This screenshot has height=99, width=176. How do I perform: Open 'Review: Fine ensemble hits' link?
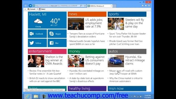[45, 72]
